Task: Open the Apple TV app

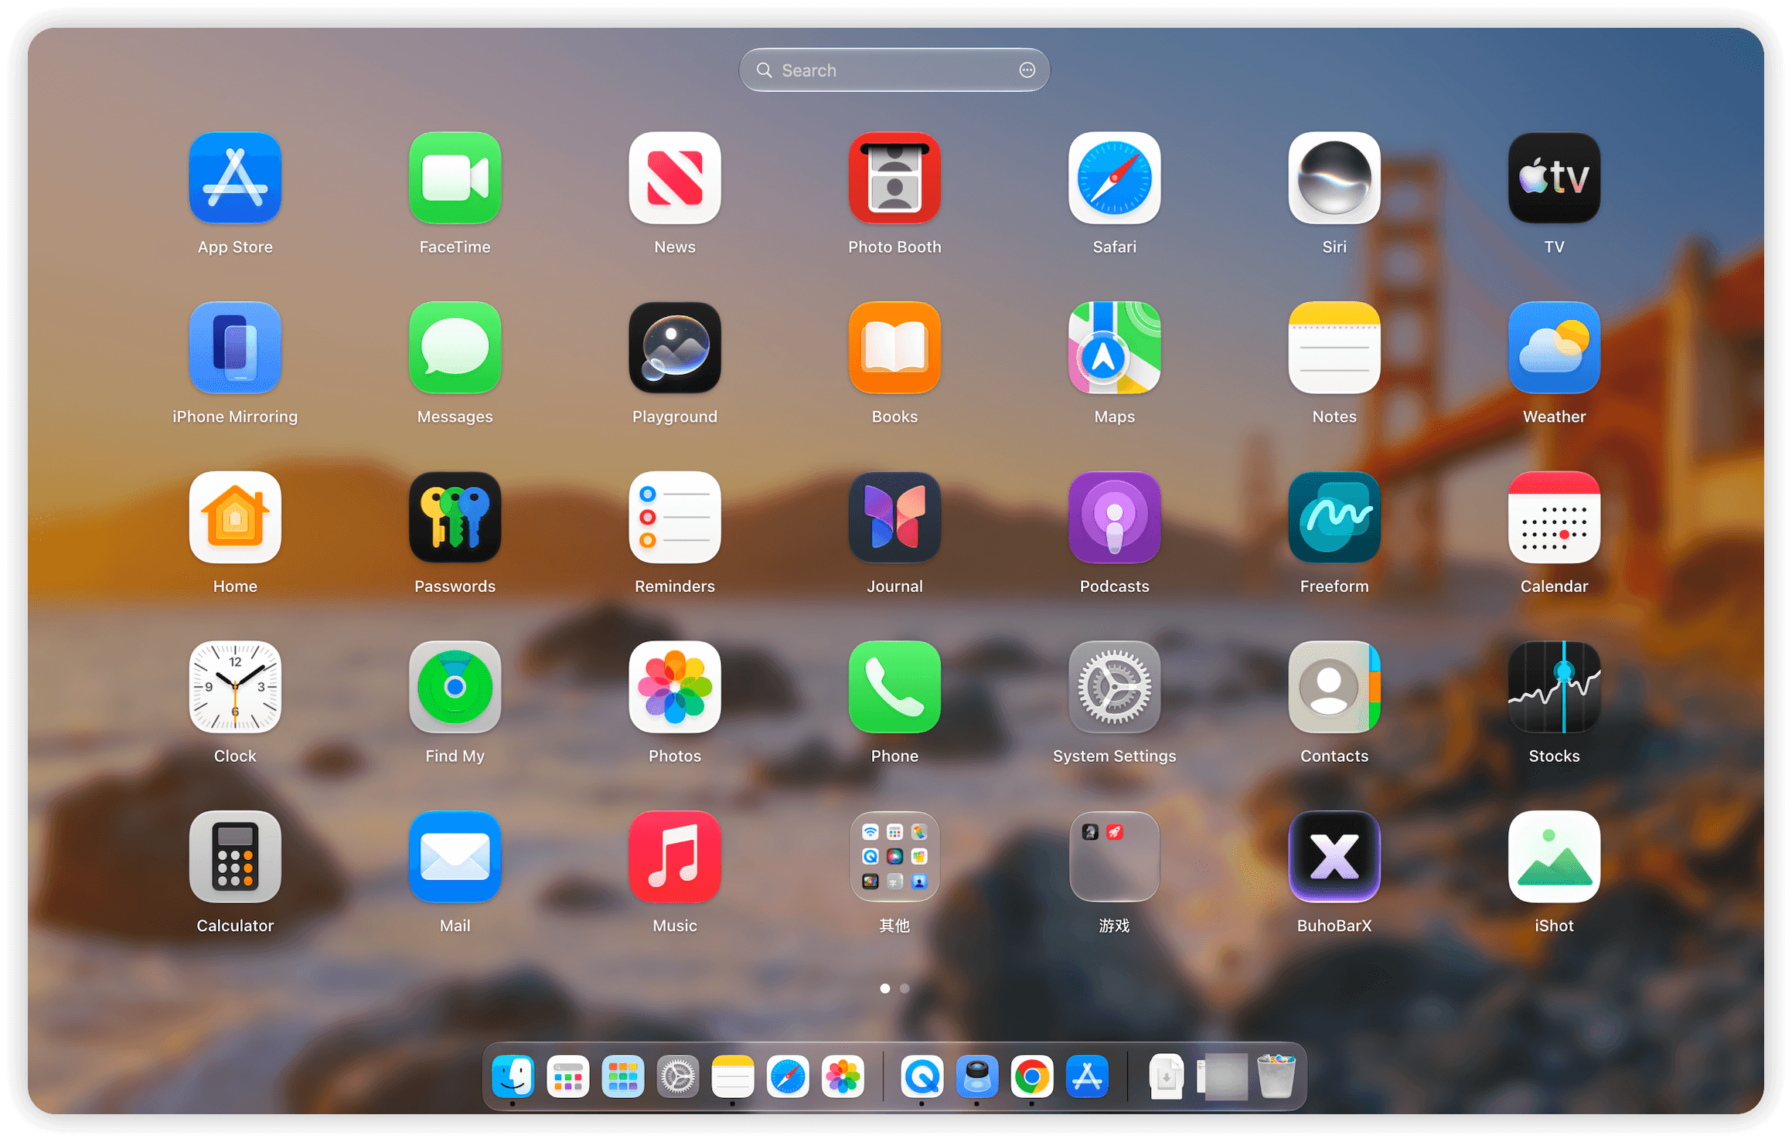Action: pyautogui.click(x=1554, y=178)
